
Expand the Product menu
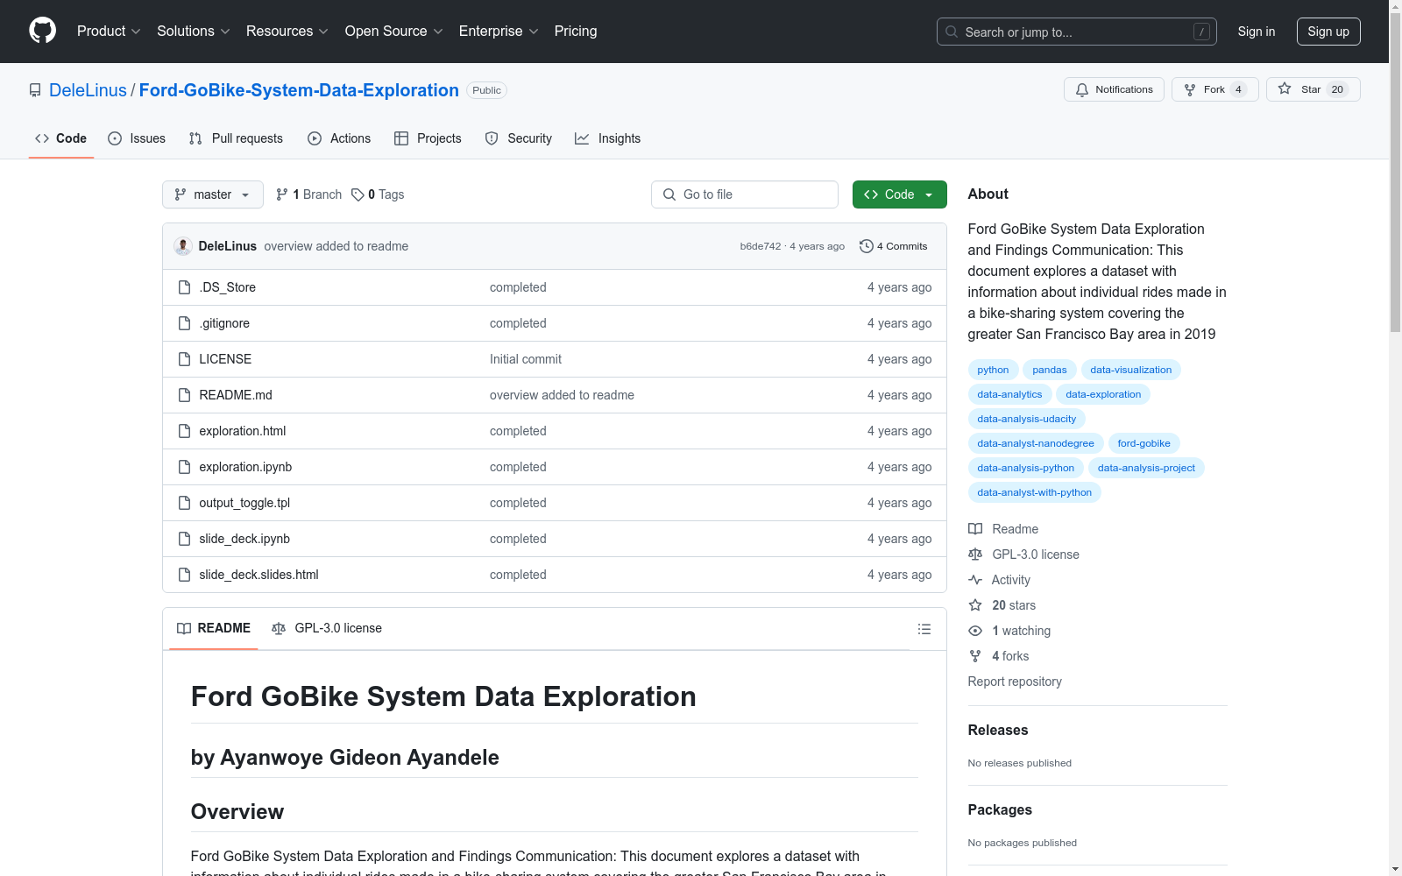pyautogui.click(x=109, y=31)
